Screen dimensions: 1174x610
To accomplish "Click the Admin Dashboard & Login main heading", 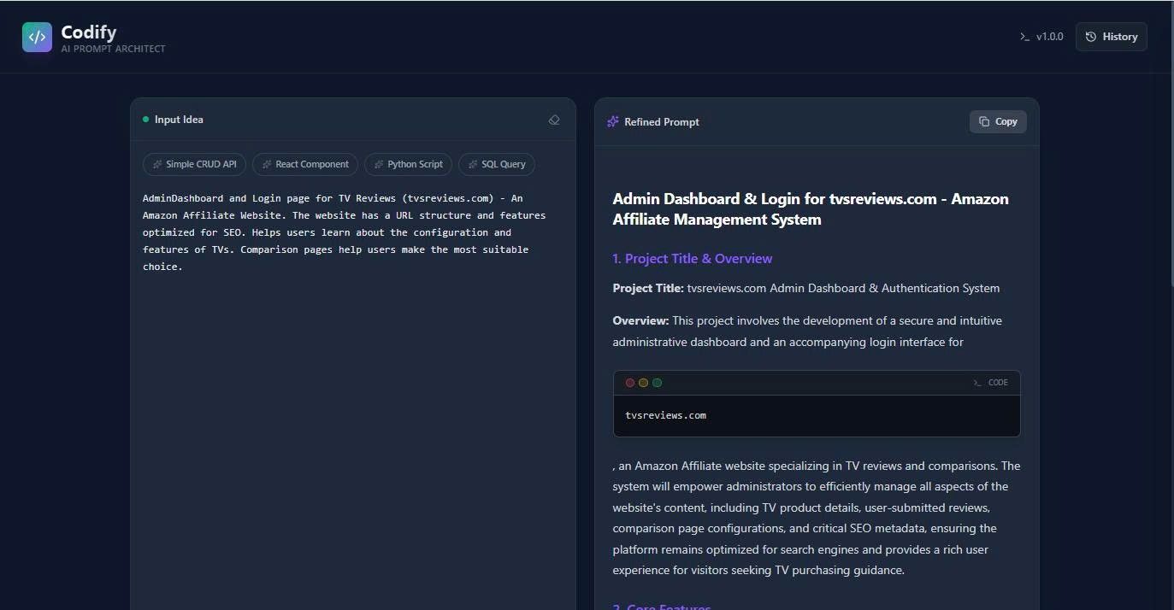I will point(811,209).
